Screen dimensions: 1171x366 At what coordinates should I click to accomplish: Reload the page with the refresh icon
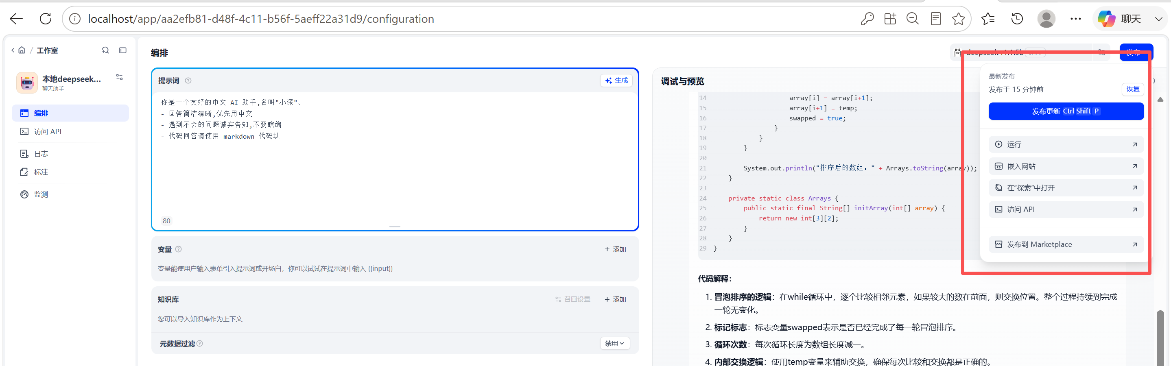tap(46, 19)
